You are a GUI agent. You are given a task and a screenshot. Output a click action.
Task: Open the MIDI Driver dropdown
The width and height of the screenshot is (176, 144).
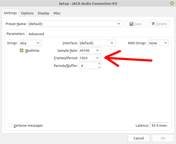(x=158, y=43)
